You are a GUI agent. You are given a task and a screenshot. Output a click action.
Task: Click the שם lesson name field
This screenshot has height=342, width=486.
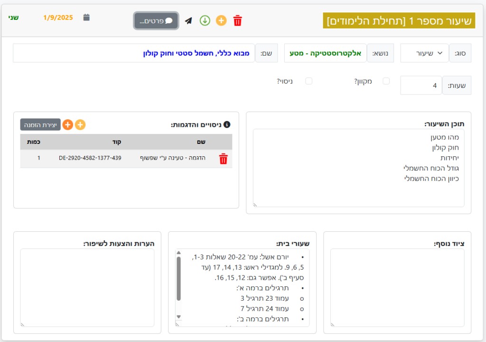(x=134, y=53)
